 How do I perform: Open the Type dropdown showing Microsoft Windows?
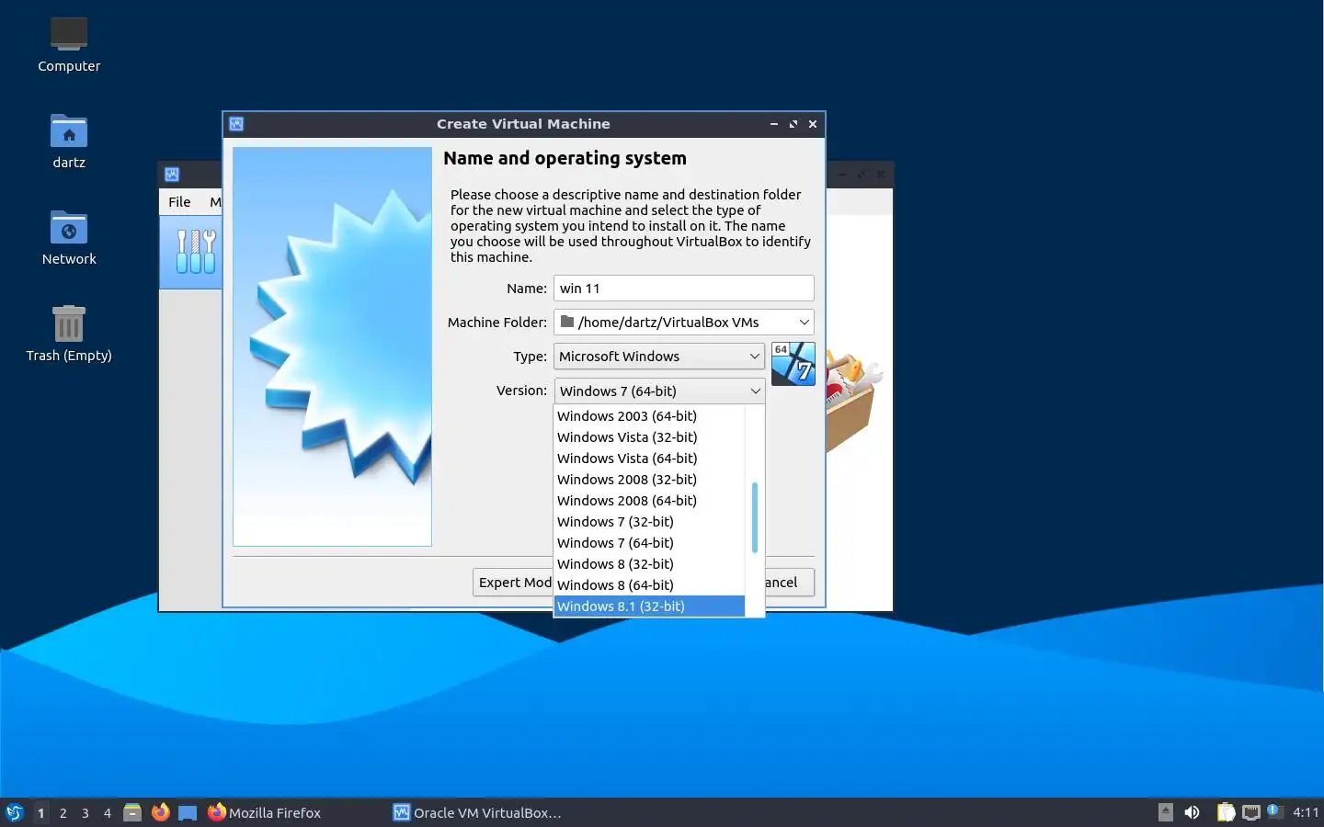(x=659, y=357)
